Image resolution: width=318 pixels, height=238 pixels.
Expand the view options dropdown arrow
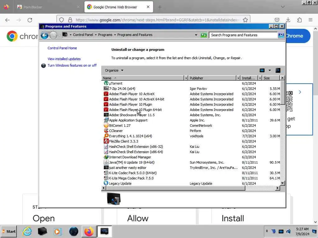(270, 70)
